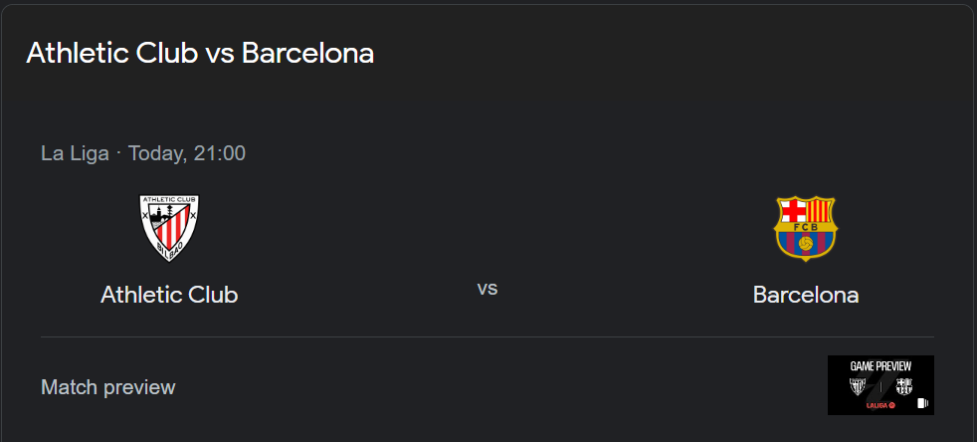The image size is (977, 442).
Task: Open the Match preview label
Action: (x=108, y=387)
